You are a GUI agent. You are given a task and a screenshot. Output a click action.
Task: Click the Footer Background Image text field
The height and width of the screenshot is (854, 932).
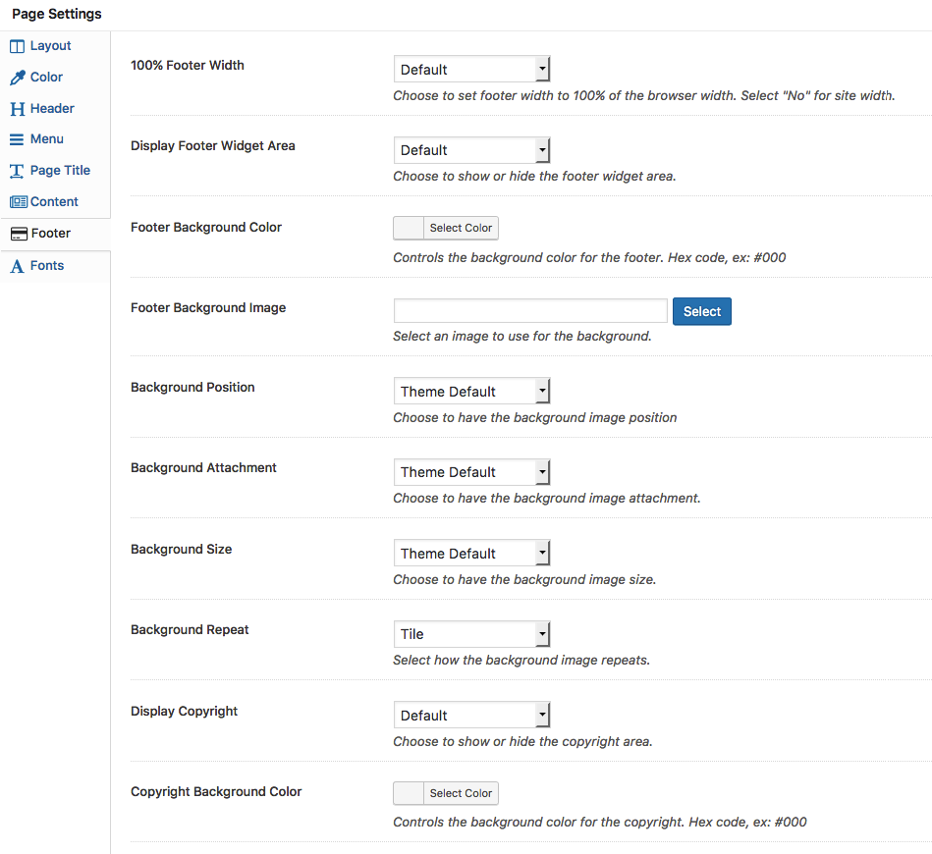click(x=530, y=311)
